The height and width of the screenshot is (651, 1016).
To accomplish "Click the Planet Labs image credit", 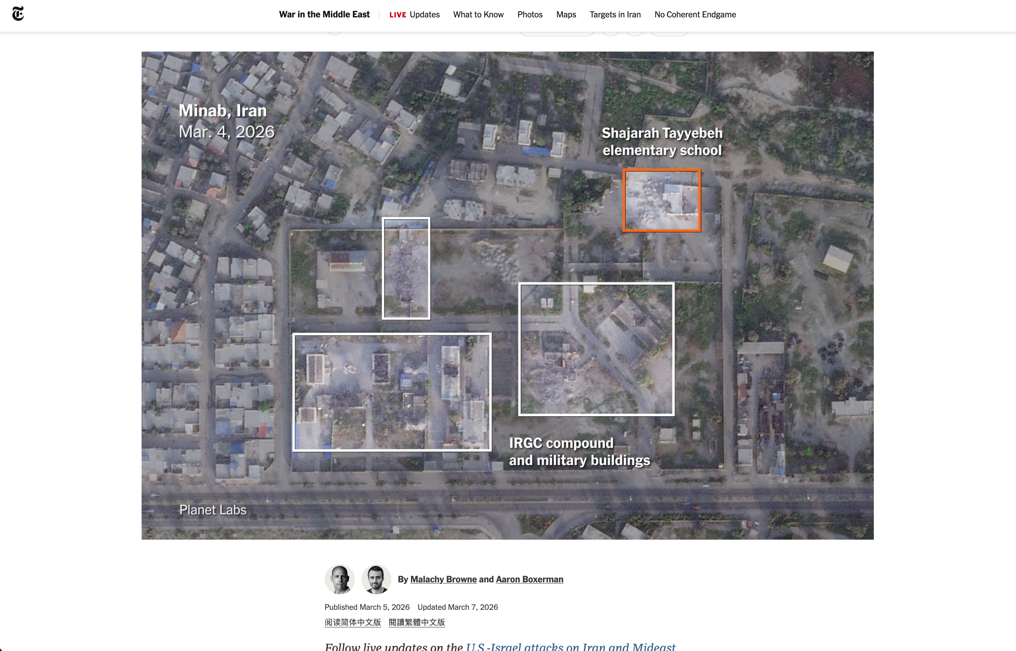I will (213, 510).
